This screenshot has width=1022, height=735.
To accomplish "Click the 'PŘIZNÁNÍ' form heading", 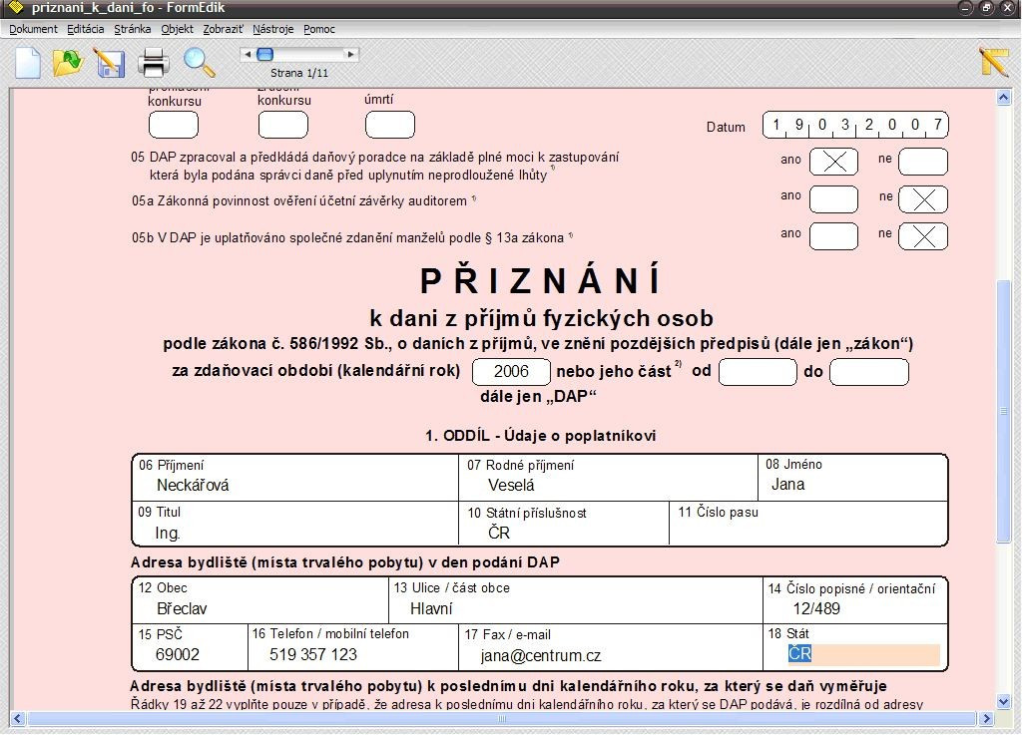I will click(540, 280).
